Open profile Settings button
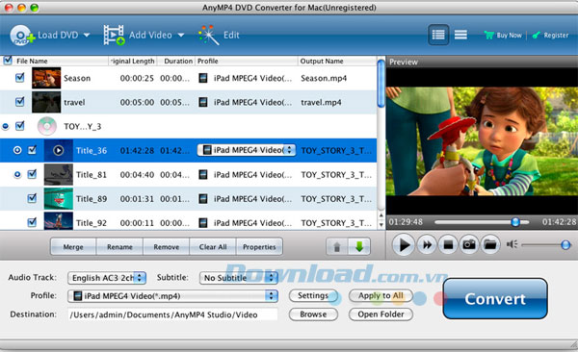The height and width of the screenshot is (352, 578). pyautogui.click(x=313, y=295)
